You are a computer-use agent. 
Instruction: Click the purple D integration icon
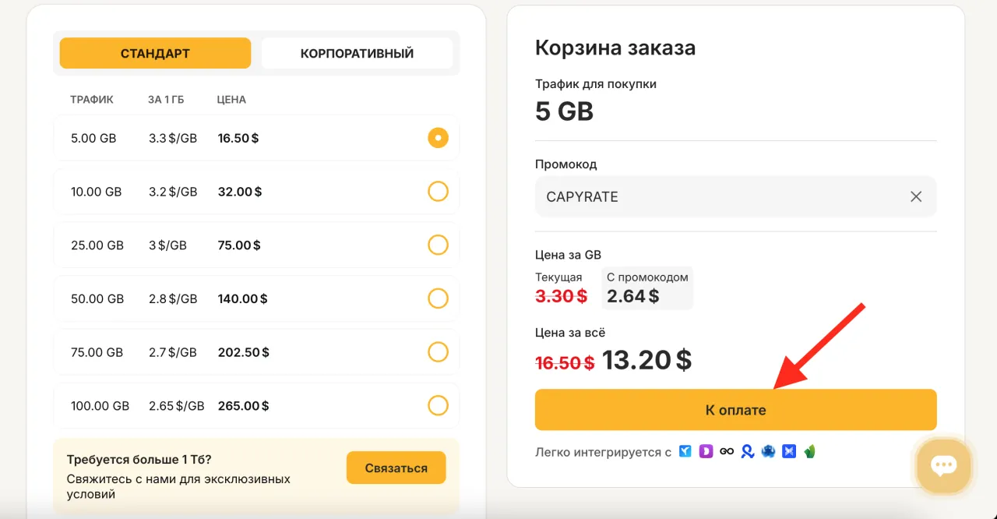coord(706,451)
